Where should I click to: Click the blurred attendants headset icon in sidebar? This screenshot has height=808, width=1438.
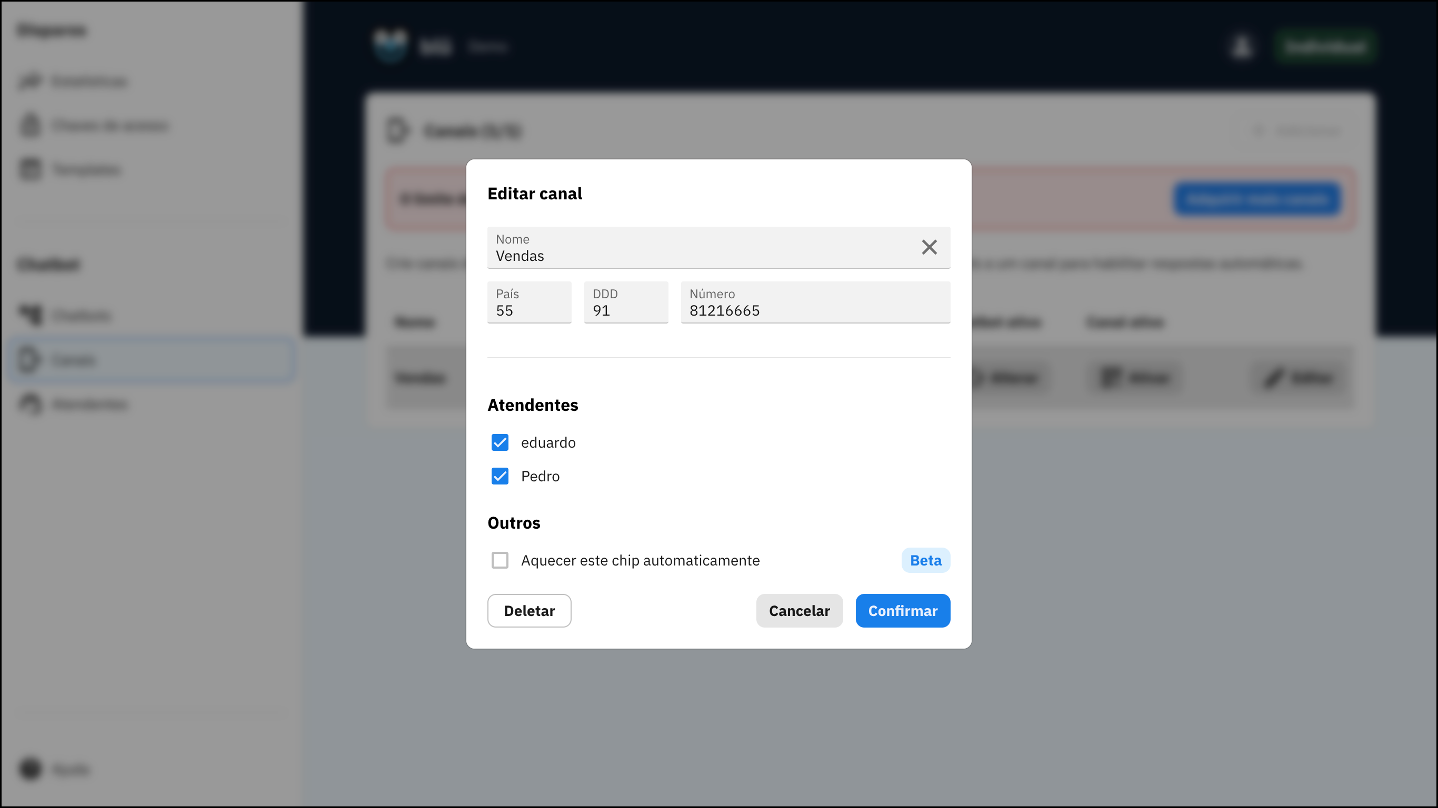(x=30, y=403)
